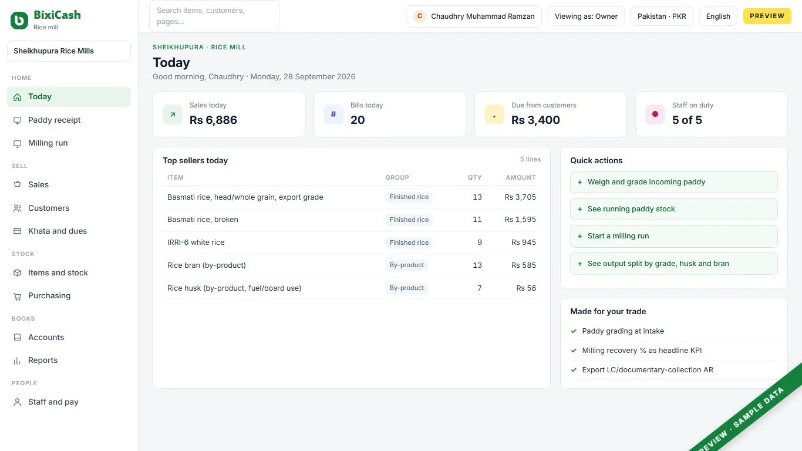The height and width of the screenshot is (451, 802).
Task: Click the Staff on duty dot icon
Action: point(655,115)
